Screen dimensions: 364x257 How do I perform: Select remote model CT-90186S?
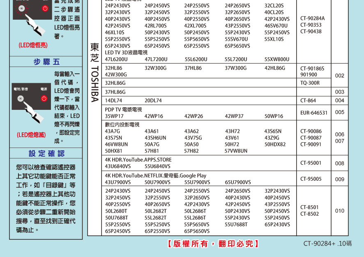click(x=312, y=68)
